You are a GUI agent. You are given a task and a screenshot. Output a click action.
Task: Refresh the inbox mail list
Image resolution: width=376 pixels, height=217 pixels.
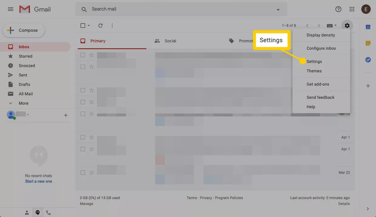pos(100,26)
